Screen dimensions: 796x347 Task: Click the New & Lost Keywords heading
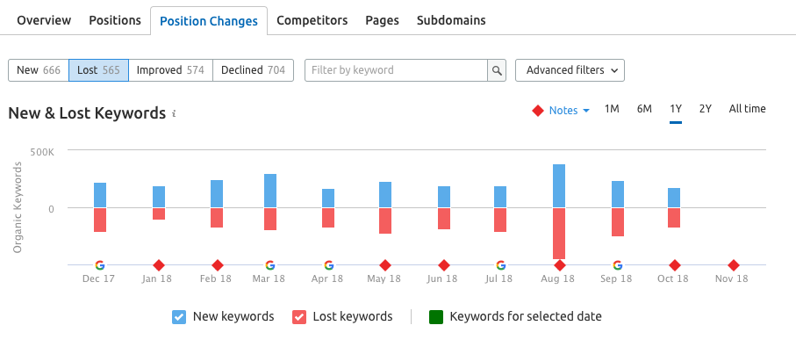[87, 112]
